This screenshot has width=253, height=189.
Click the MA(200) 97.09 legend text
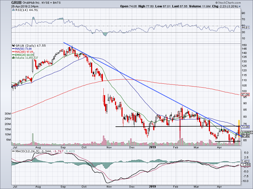click(24, 52)
